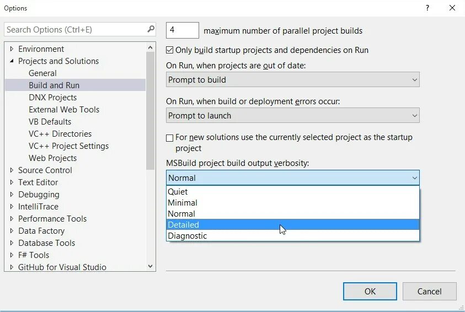
Task: Expand the Text Editor arrow
Action: coord(12,182)
